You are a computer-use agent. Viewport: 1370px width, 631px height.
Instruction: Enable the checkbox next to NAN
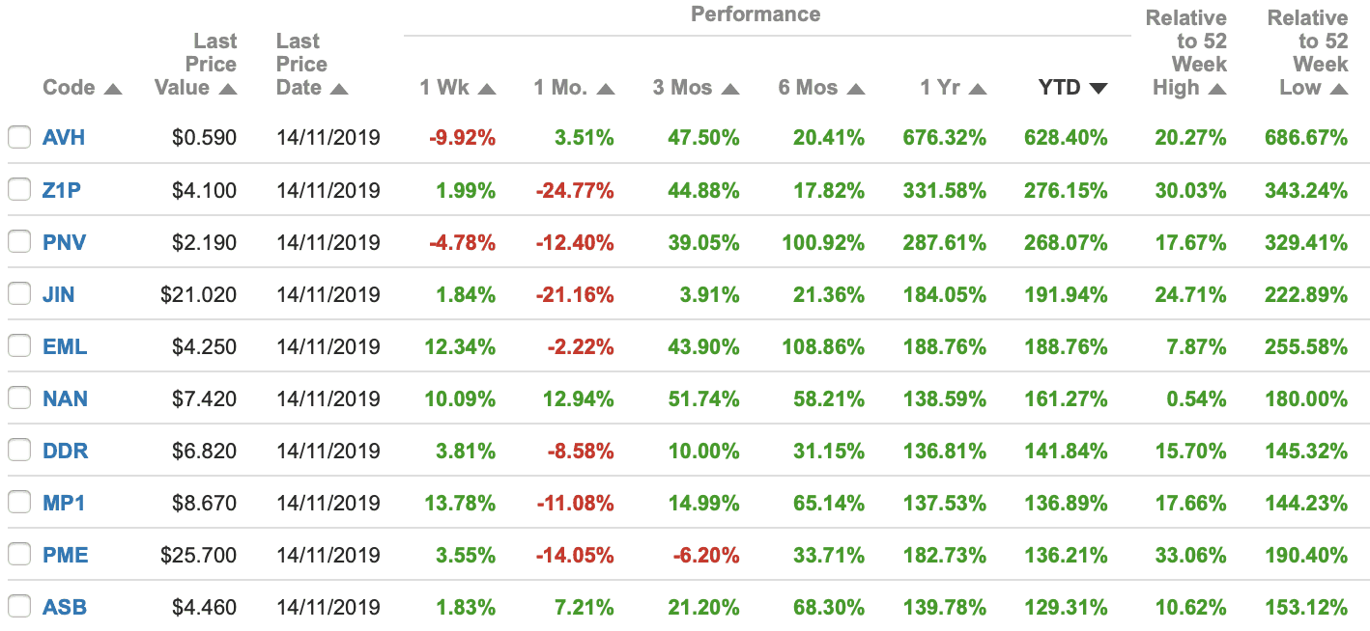19,398
